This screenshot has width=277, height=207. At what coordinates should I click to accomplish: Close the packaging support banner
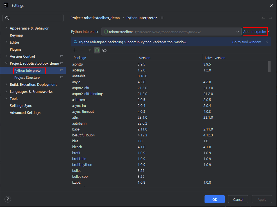pos(267,42)
